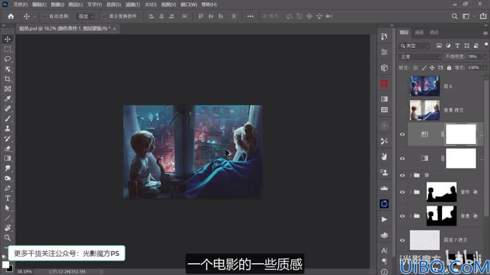Click the 组 6 layer thumbnail
This screenshot has height=275, width=490.
click(x=425, y=86)
